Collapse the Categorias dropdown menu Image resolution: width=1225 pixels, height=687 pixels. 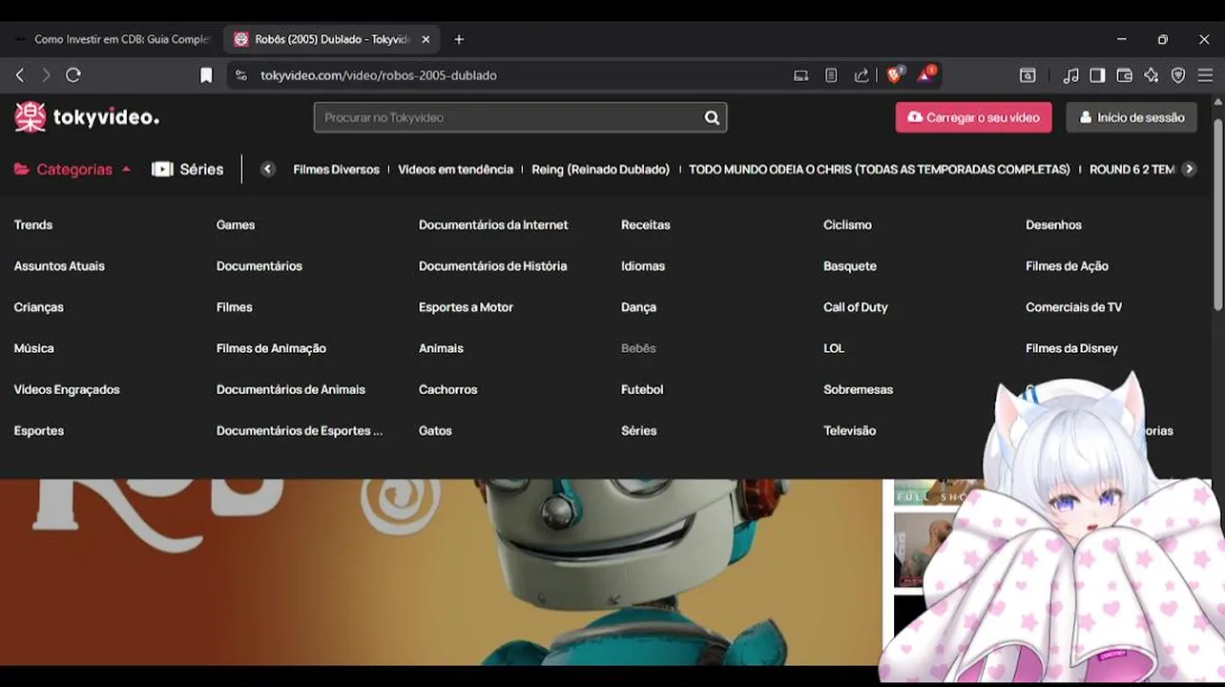[73, 169]
